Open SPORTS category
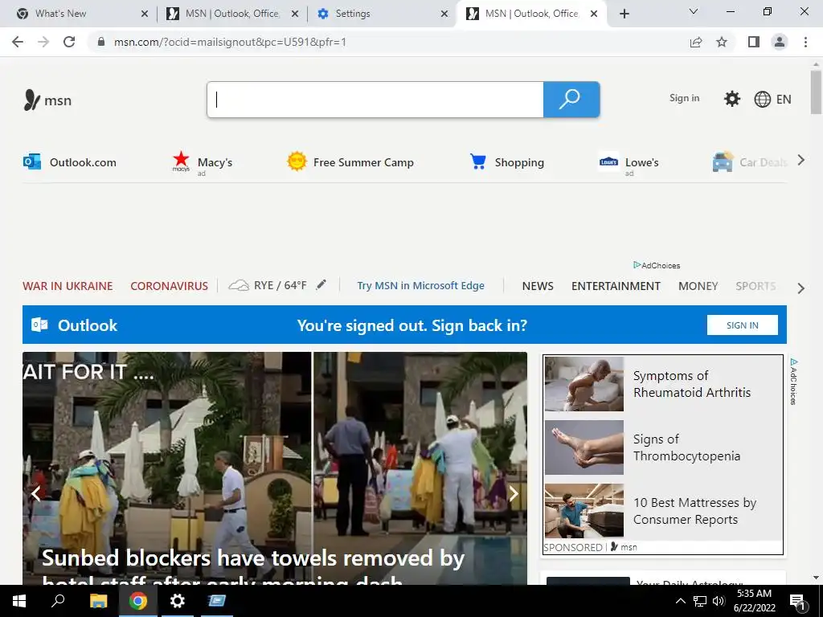The width and height of the screenshot is (823, 617). [755, 286]
